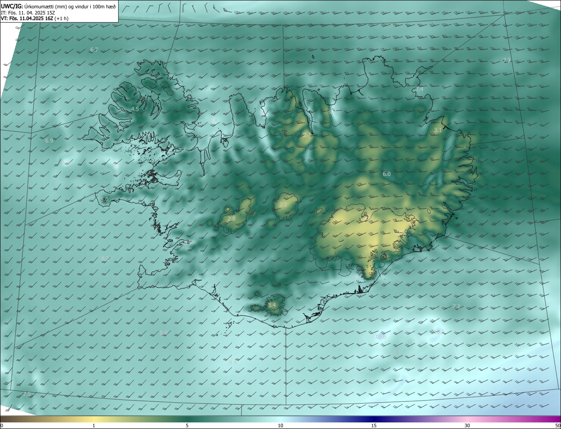Click the 10 tick on the color scale
Viewport: 561px width, 429px height.
pyautogui.click(x=280, y=425)
